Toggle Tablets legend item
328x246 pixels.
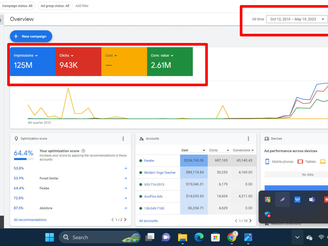(307, 161)
